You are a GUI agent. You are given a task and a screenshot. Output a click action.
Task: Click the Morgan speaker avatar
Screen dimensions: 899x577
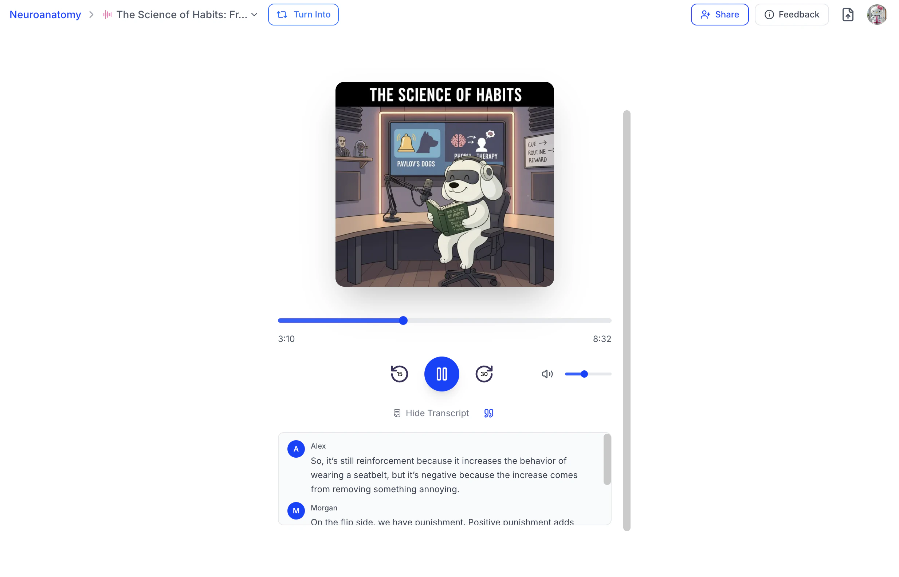296,510
